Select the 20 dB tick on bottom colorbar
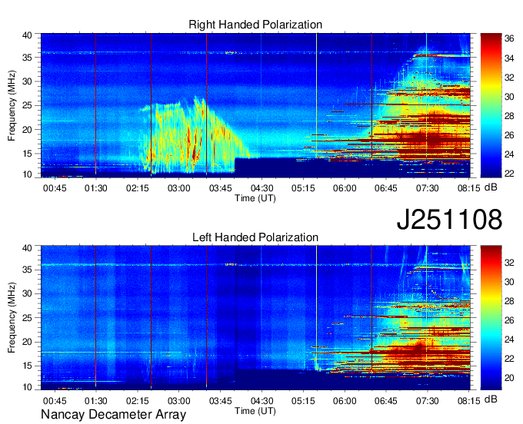This screenshot has width=523, height=424. pyautogui.click(x=509, y=377)
